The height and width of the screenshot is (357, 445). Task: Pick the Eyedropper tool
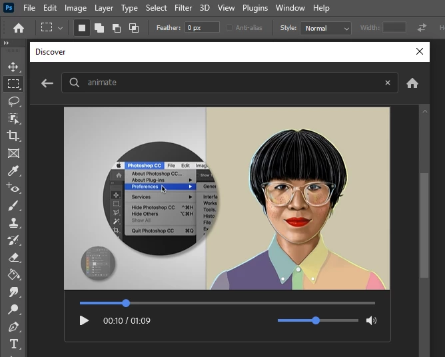click(x=13, y=171)
